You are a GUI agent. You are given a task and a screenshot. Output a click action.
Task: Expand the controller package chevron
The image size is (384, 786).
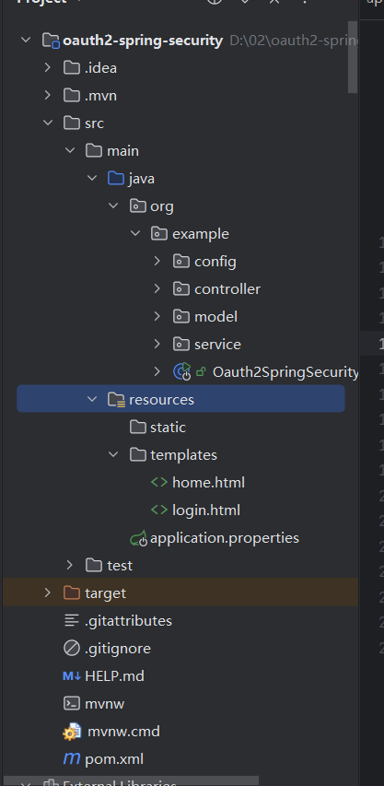click(157, 288)
